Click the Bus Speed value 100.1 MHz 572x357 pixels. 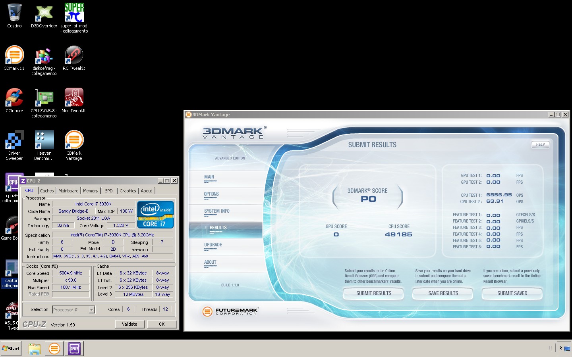71,287
